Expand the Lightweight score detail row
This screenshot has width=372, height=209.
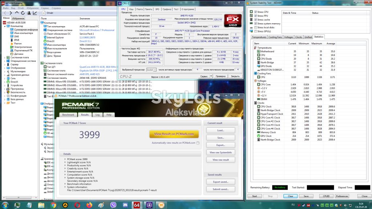[x=65, y=162]
